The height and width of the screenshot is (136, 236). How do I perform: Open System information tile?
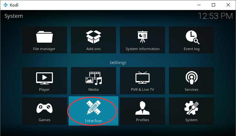coord(143,40)
